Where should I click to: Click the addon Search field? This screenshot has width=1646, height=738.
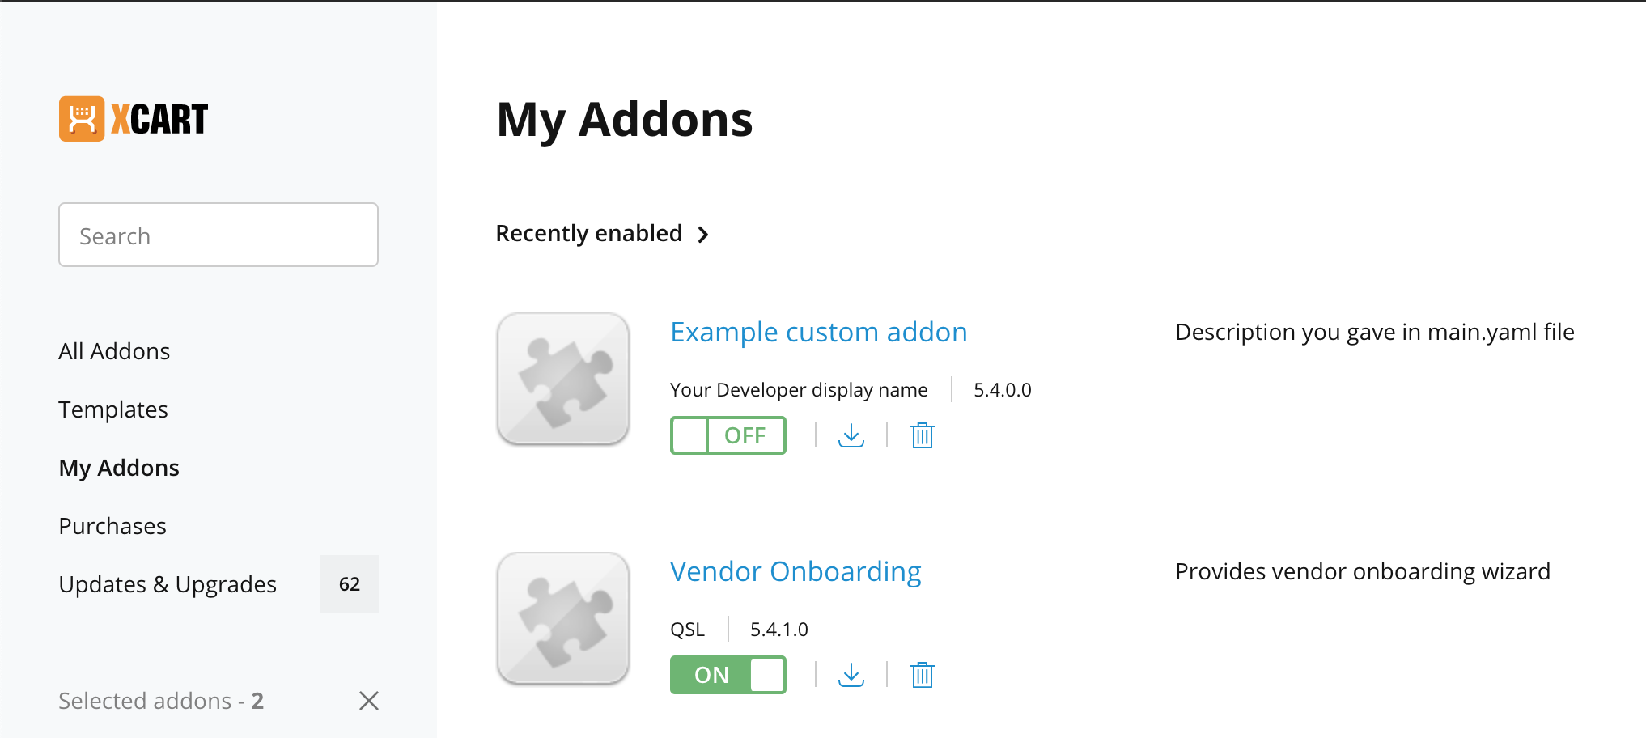pos(218,235)
